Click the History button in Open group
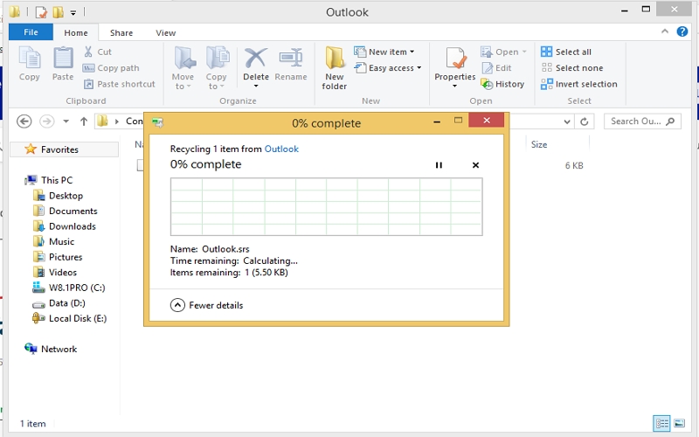Viewport: 699px width, 437px height. click(503, 85)
